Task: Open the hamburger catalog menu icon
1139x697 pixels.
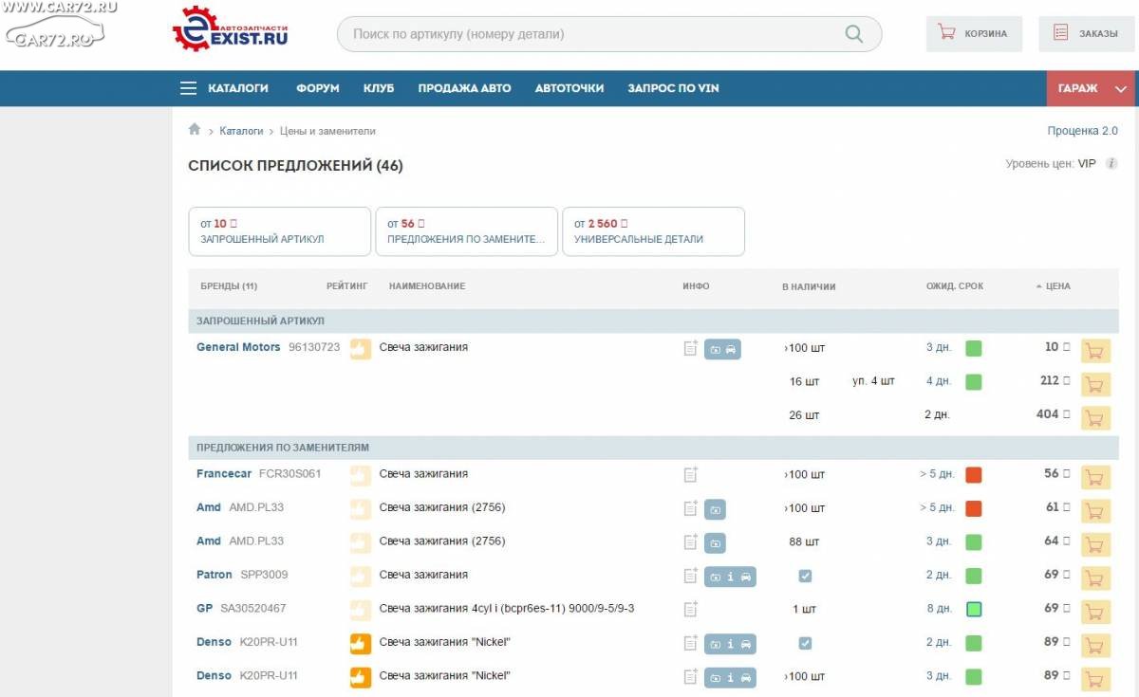Action: tap(188, 88)
